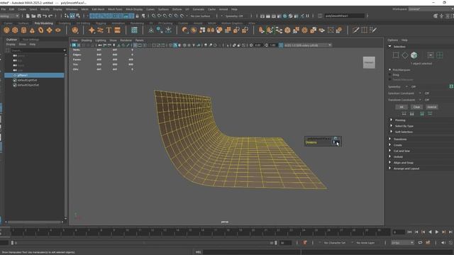Select the vertex component mode square icon

click(396, 55)
